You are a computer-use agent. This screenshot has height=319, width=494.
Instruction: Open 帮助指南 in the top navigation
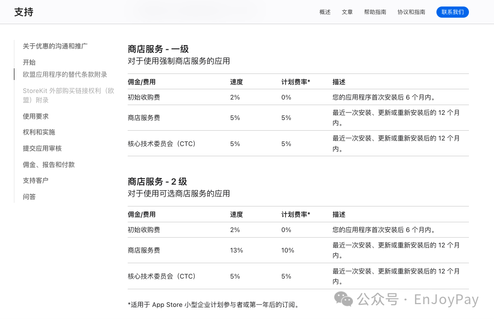[x=375, y=12]
